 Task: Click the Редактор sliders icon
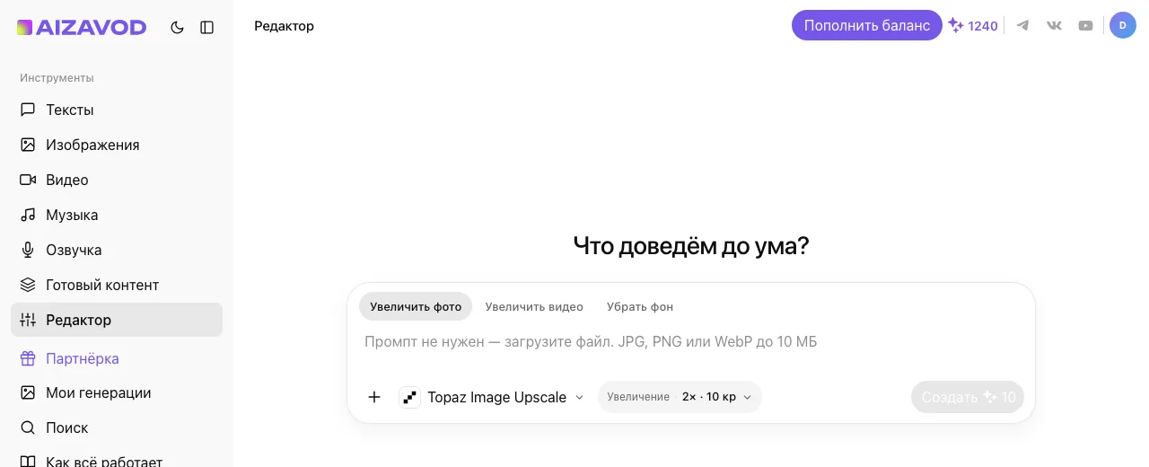(28, 320)
